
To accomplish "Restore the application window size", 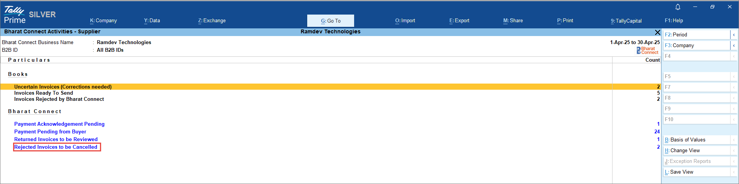I will pyautogui.click(x=712, y=7).
